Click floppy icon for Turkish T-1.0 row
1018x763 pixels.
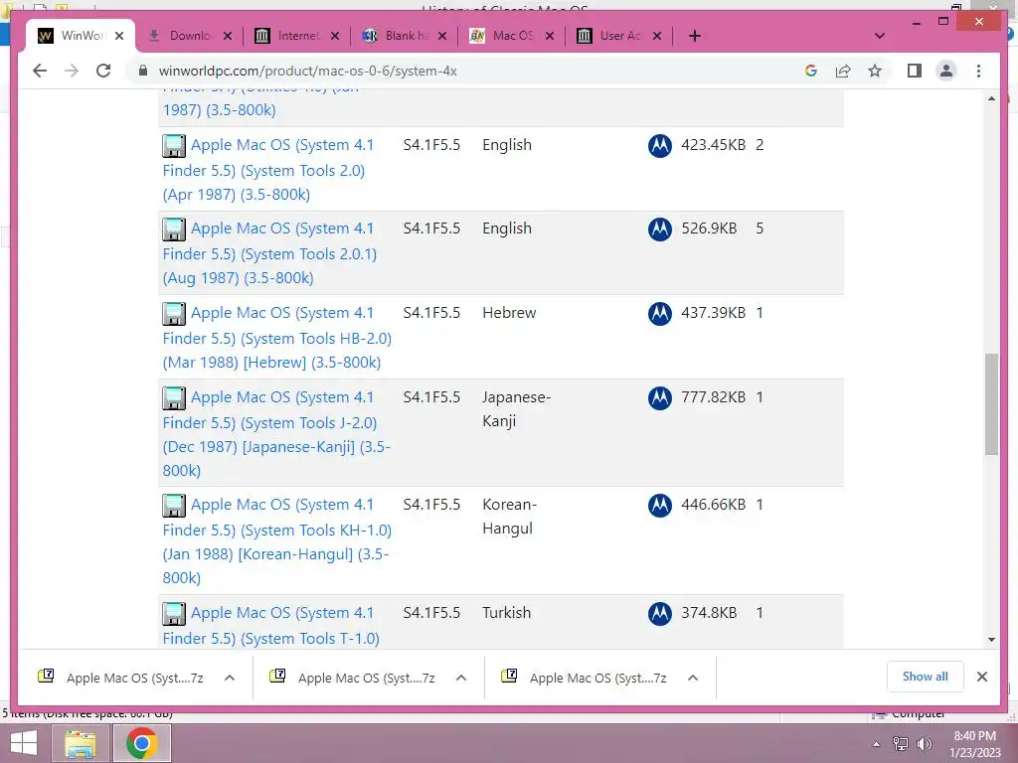174,614
